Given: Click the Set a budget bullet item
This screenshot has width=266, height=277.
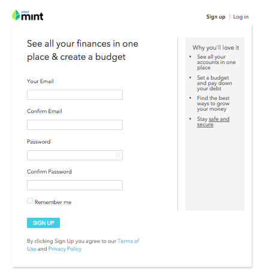Looking at the screenshot, I should [x=214, y=83].
